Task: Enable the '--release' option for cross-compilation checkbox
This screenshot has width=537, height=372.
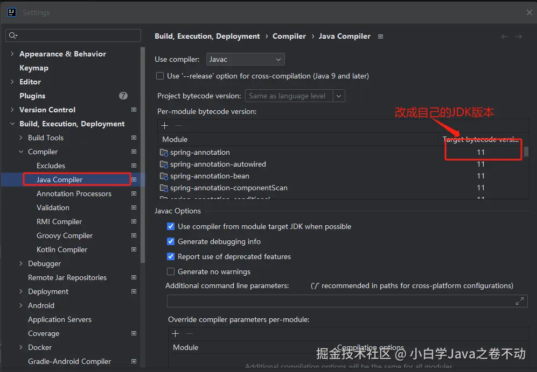Action: [x=160, y=76]
